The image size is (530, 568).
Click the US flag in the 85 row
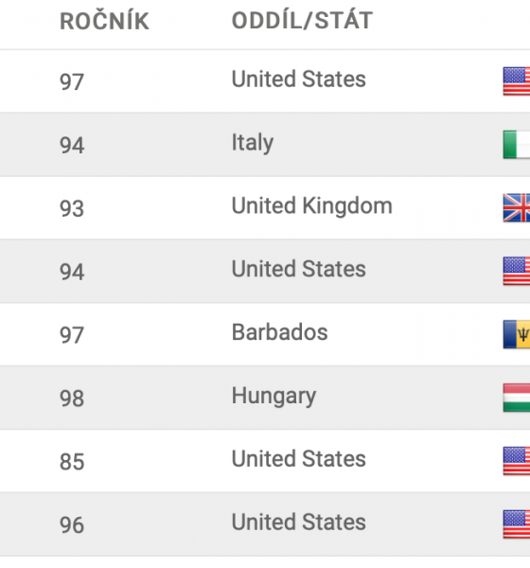click(x=517, y=461)
